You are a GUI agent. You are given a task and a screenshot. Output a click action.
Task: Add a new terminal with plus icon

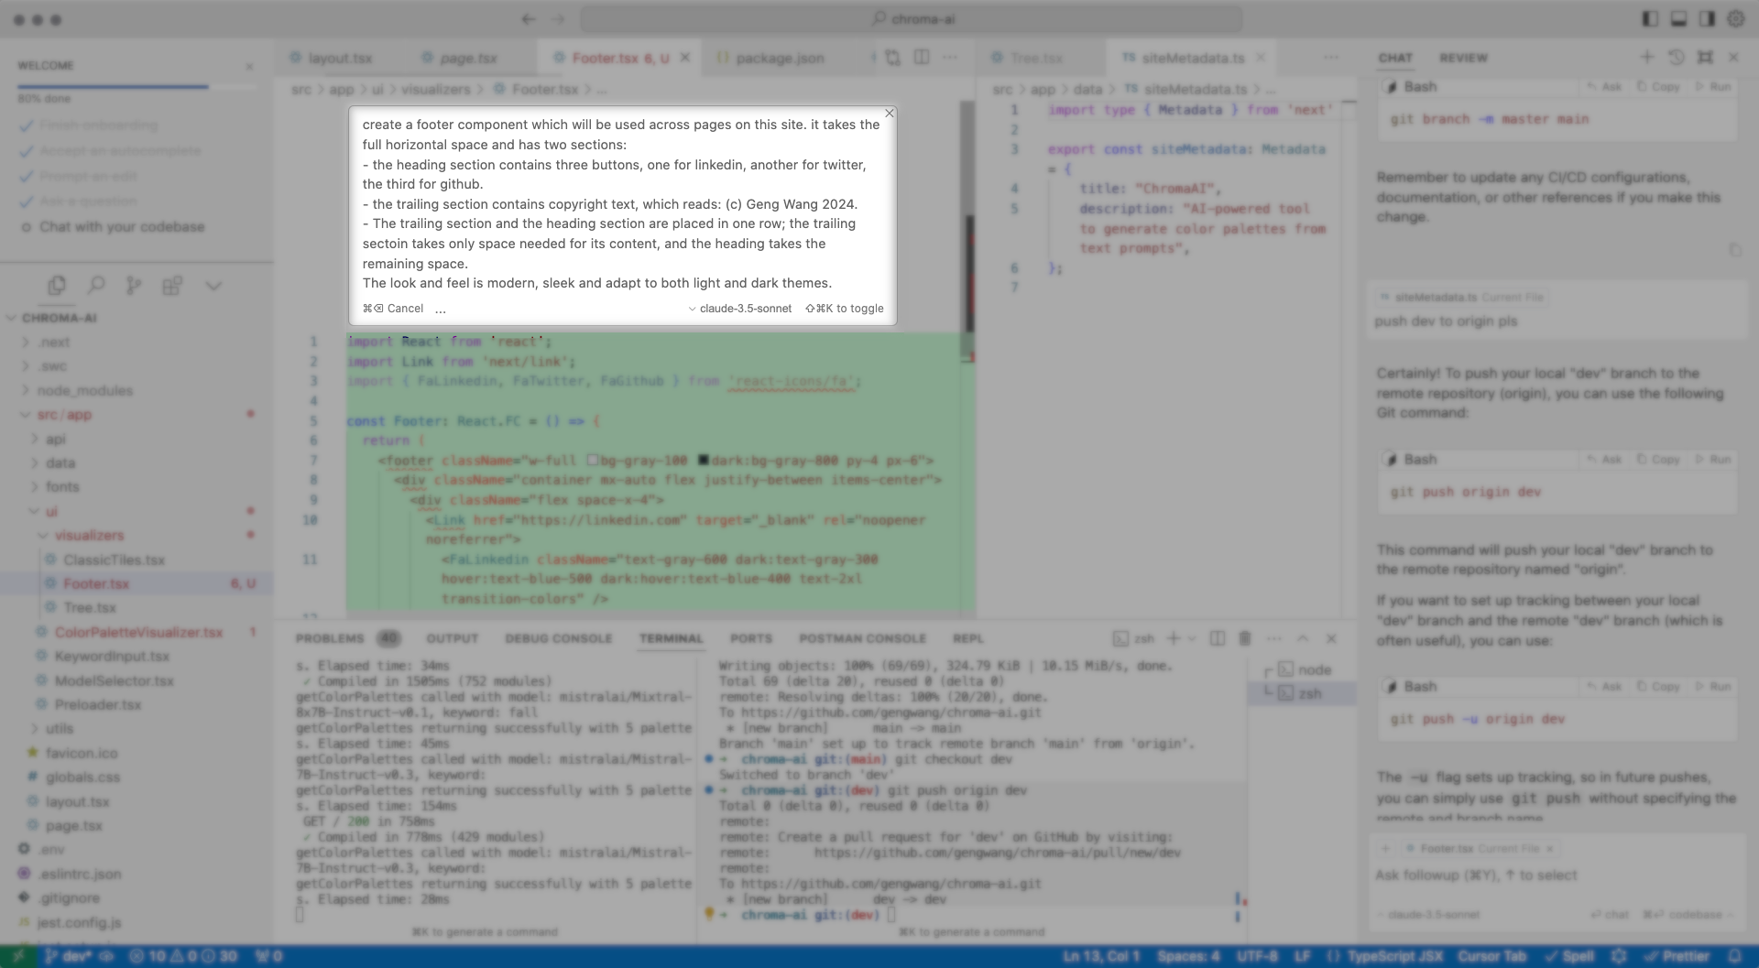pyautogui.click(x=1174, y=638)
